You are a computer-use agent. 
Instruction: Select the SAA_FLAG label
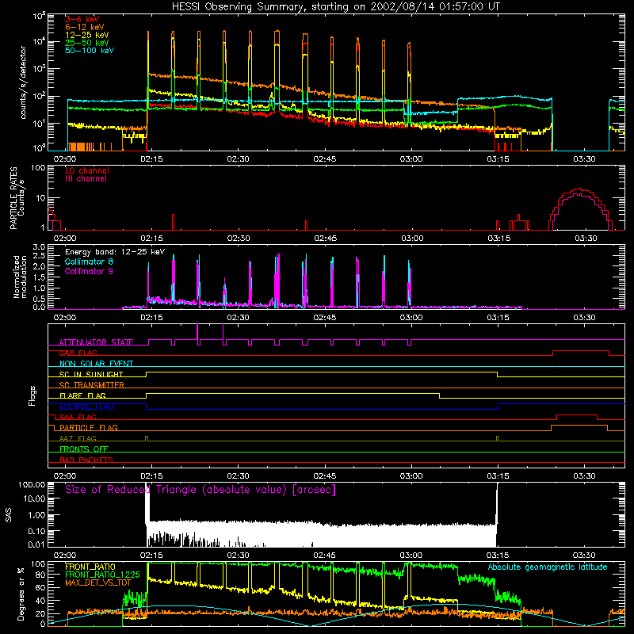coord(78,417)
